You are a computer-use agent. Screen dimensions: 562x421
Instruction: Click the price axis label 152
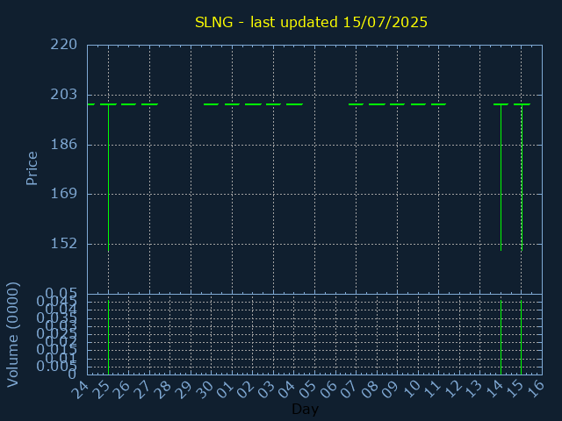point(64,244)
